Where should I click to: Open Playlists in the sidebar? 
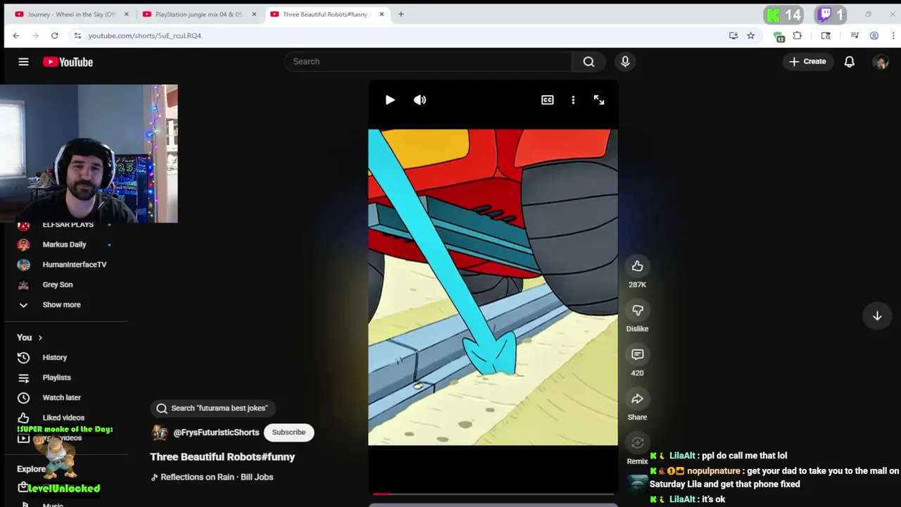point(56,377)
